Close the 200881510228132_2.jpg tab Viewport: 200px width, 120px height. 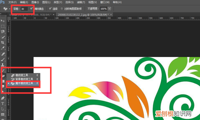pyautogui.click(x=111, y=15)
